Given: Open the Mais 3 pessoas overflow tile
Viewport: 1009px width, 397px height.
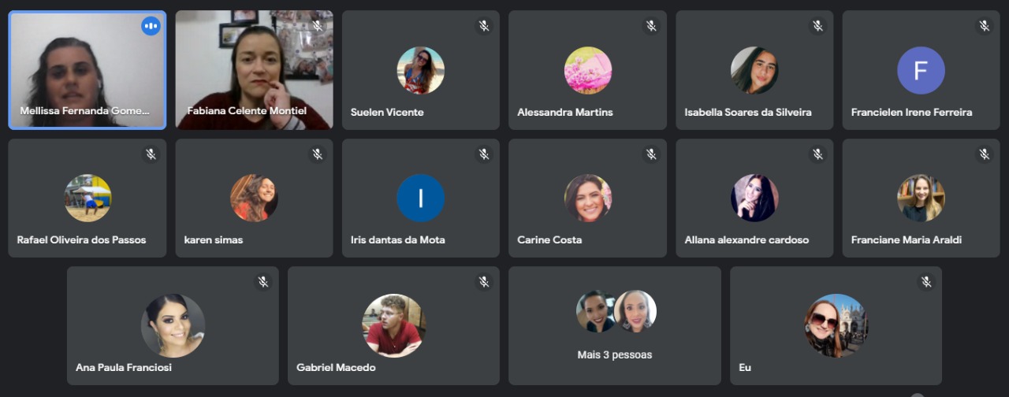Looking at the screenshot, I should tap(615, 325).
